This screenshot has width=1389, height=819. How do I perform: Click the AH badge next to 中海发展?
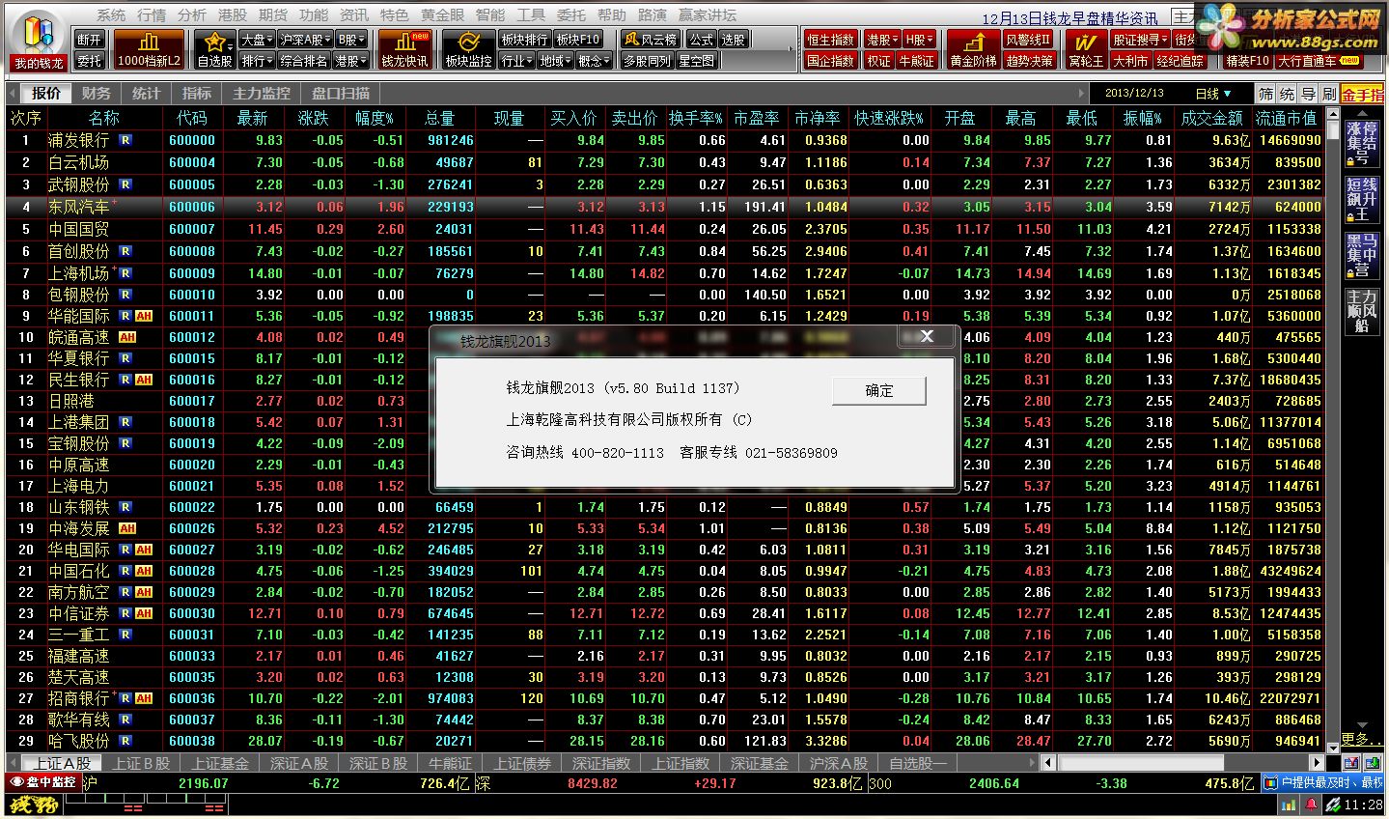[x=127, y=528]
